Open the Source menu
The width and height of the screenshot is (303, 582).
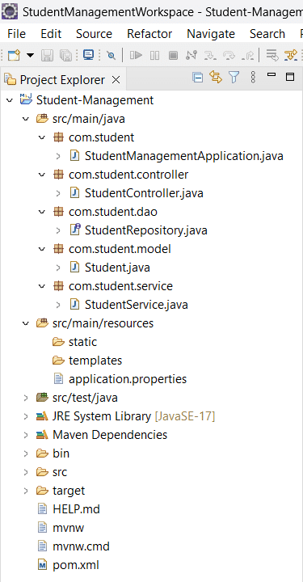tap(94, 34)
